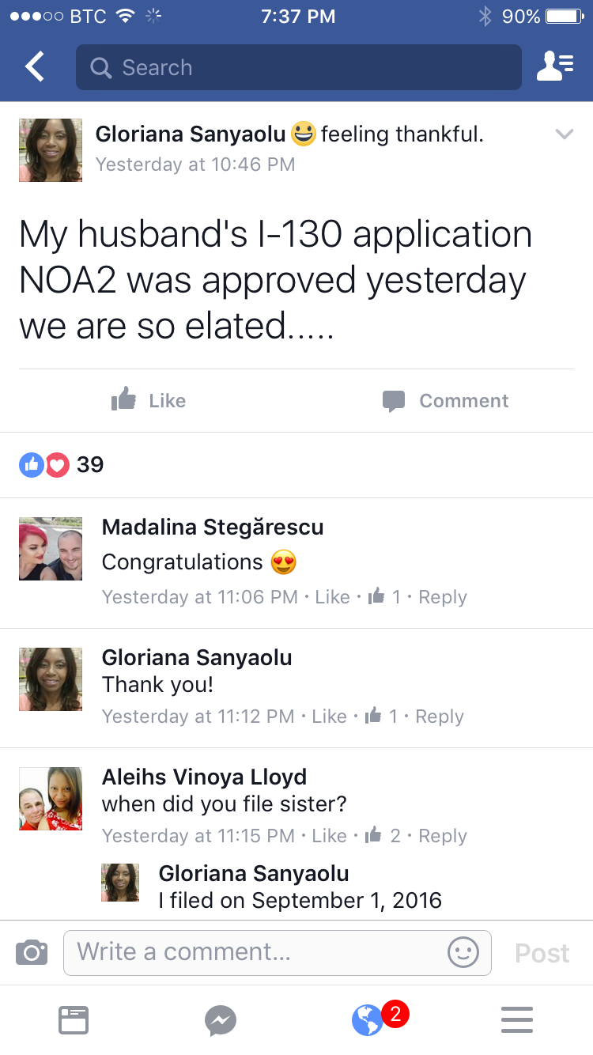
Task: Open the notifications globe icon
Action: point(368,1019)
